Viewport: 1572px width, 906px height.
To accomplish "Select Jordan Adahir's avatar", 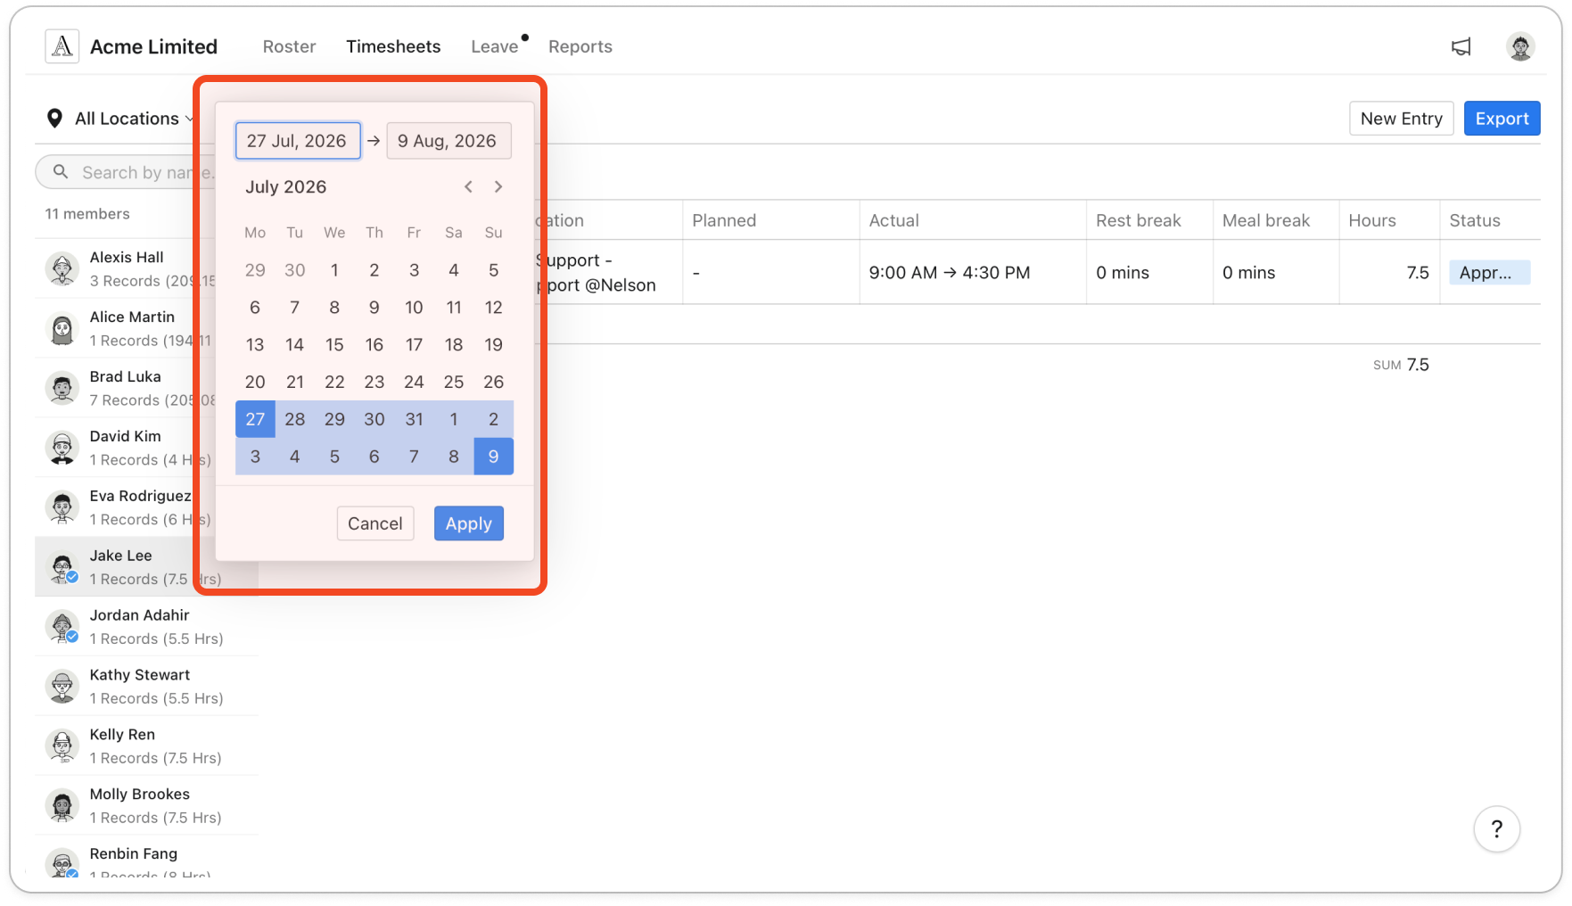I will pos(62,627).
